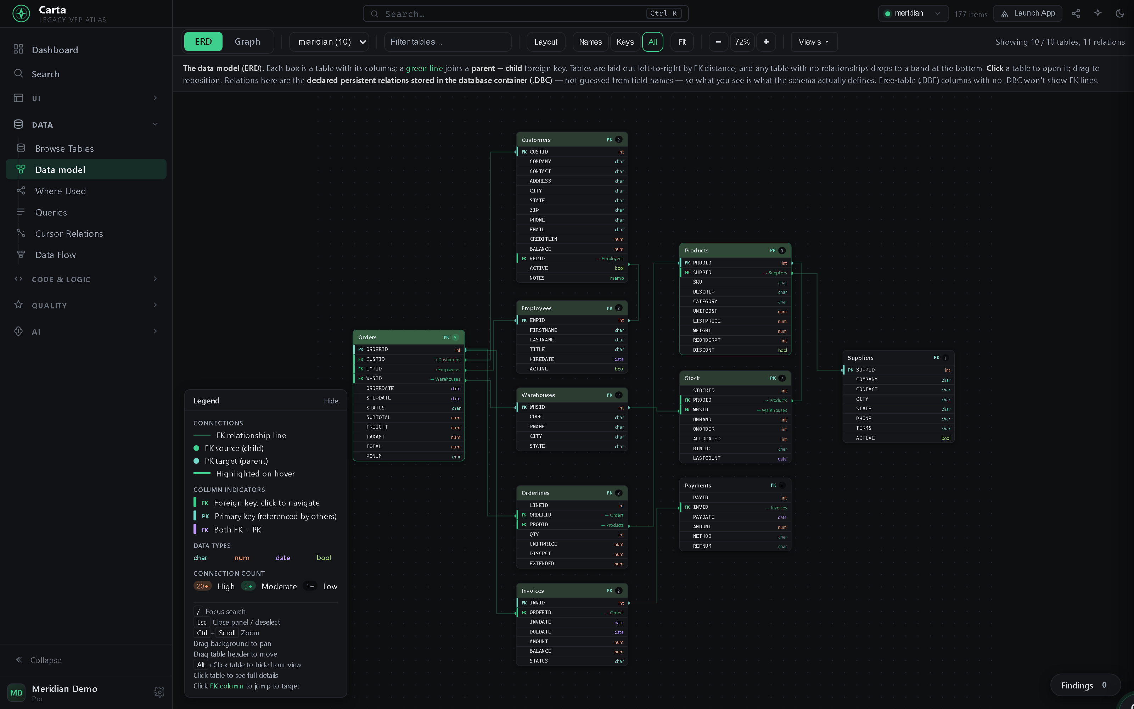Open the Cursor Relations view
Viewport: 1134px width, 709px height.
[x=86, y=234]
